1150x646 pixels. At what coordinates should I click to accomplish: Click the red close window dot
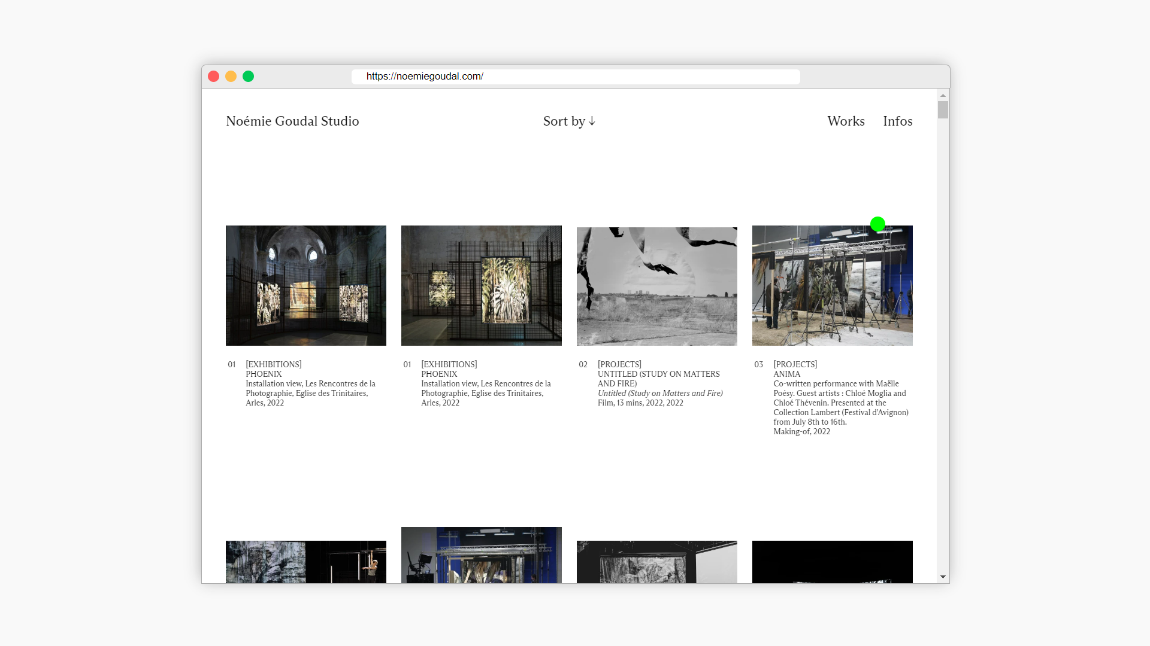coord(213,77)
